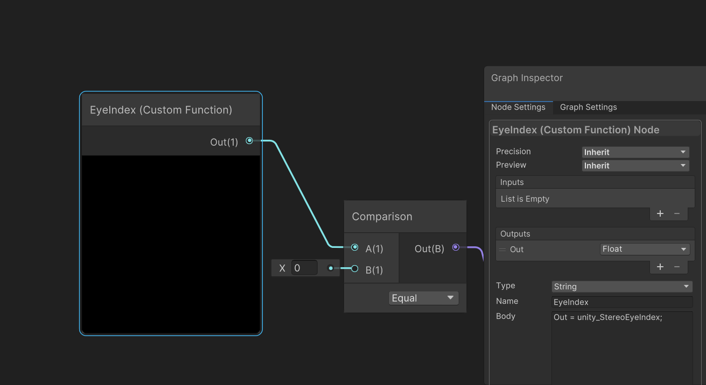
Task: Remove an input with the Inputs minus button
Action: point(677,213)
